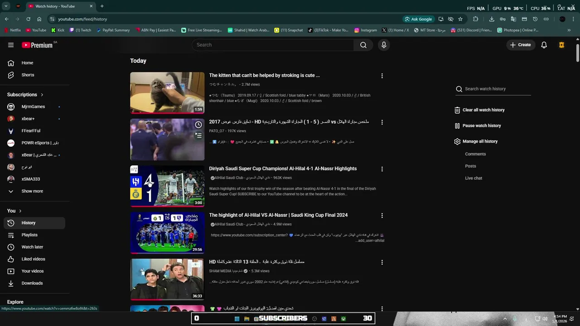Bookmark this page with the star icon
Viewport: 580px width, 326px height.
tap(460, 19)
